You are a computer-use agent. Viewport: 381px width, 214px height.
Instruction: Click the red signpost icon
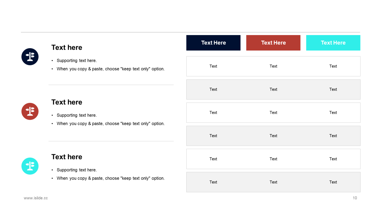[x=30, y=111]
